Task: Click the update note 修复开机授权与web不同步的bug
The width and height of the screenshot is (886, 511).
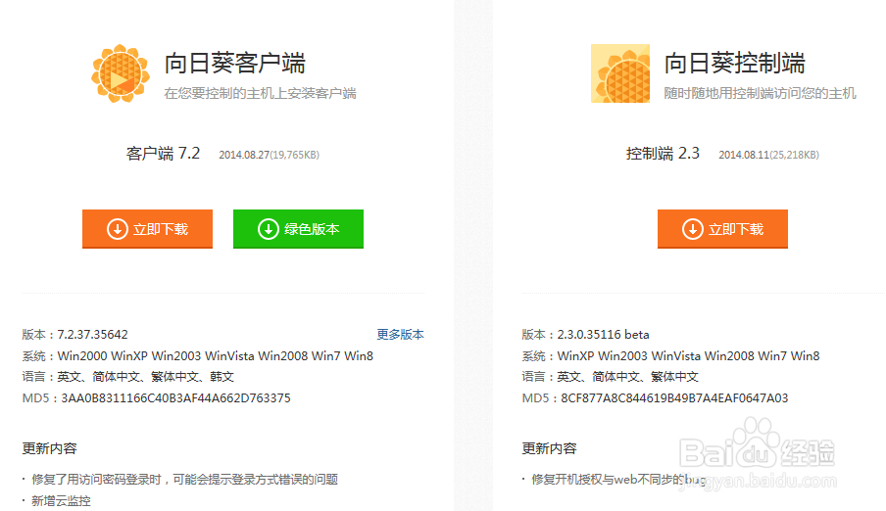Action: (618, 480)
